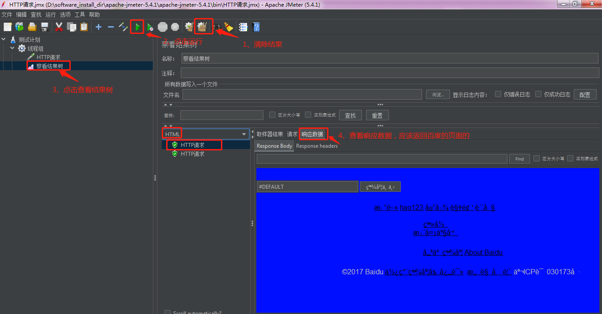Viewport: 602px width, 314px height.
Task: Click the 配置 button
Action: tap(585, 94)
